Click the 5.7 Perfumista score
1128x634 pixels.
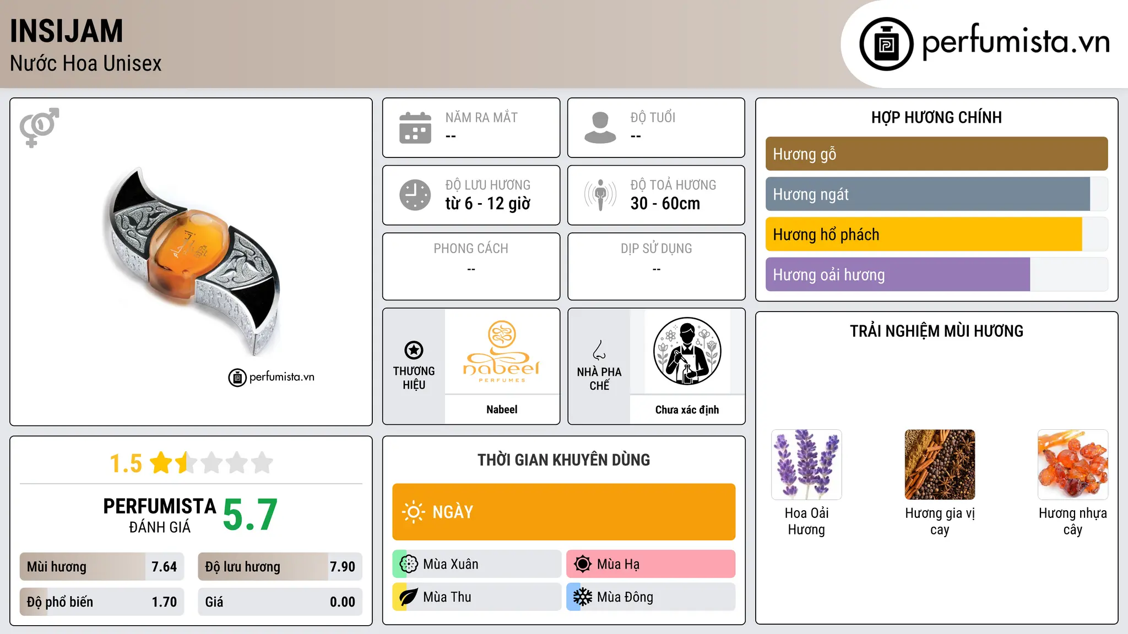point(250,515)
